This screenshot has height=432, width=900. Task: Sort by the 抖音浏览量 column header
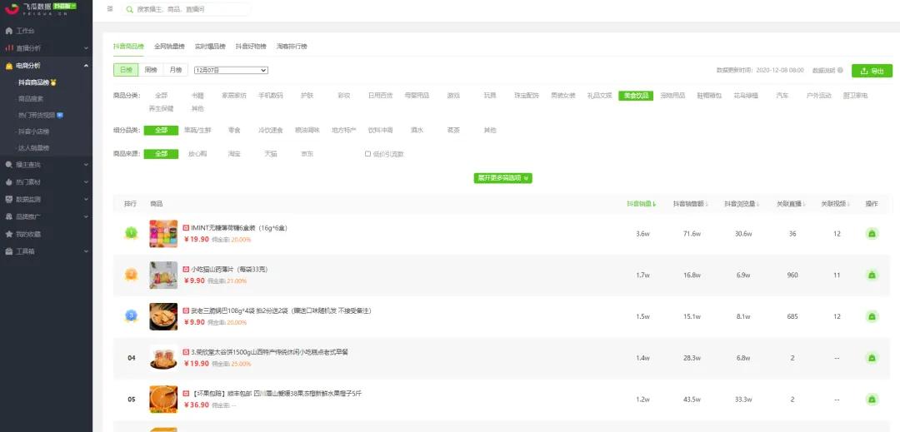click(x=742, y=204)
